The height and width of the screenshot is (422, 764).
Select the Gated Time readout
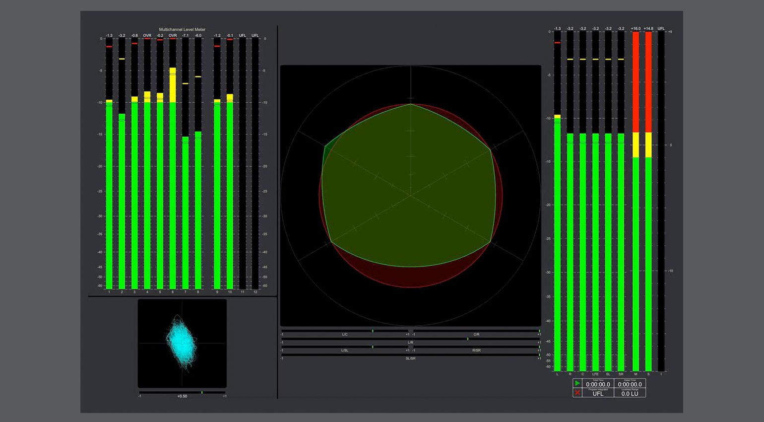click(630, 384)
